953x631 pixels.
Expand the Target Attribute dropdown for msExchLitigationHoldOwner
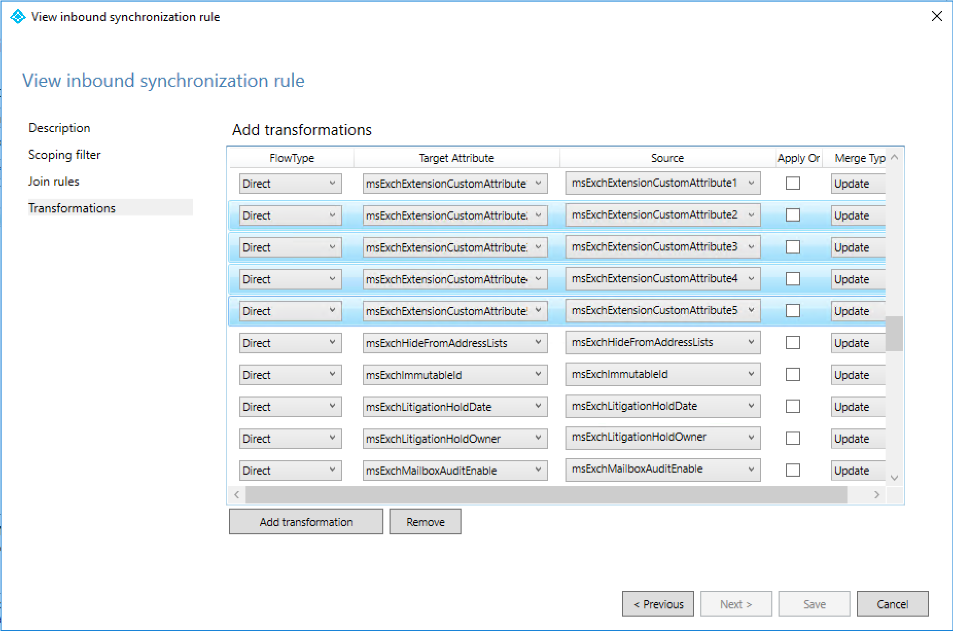[538, 438]
